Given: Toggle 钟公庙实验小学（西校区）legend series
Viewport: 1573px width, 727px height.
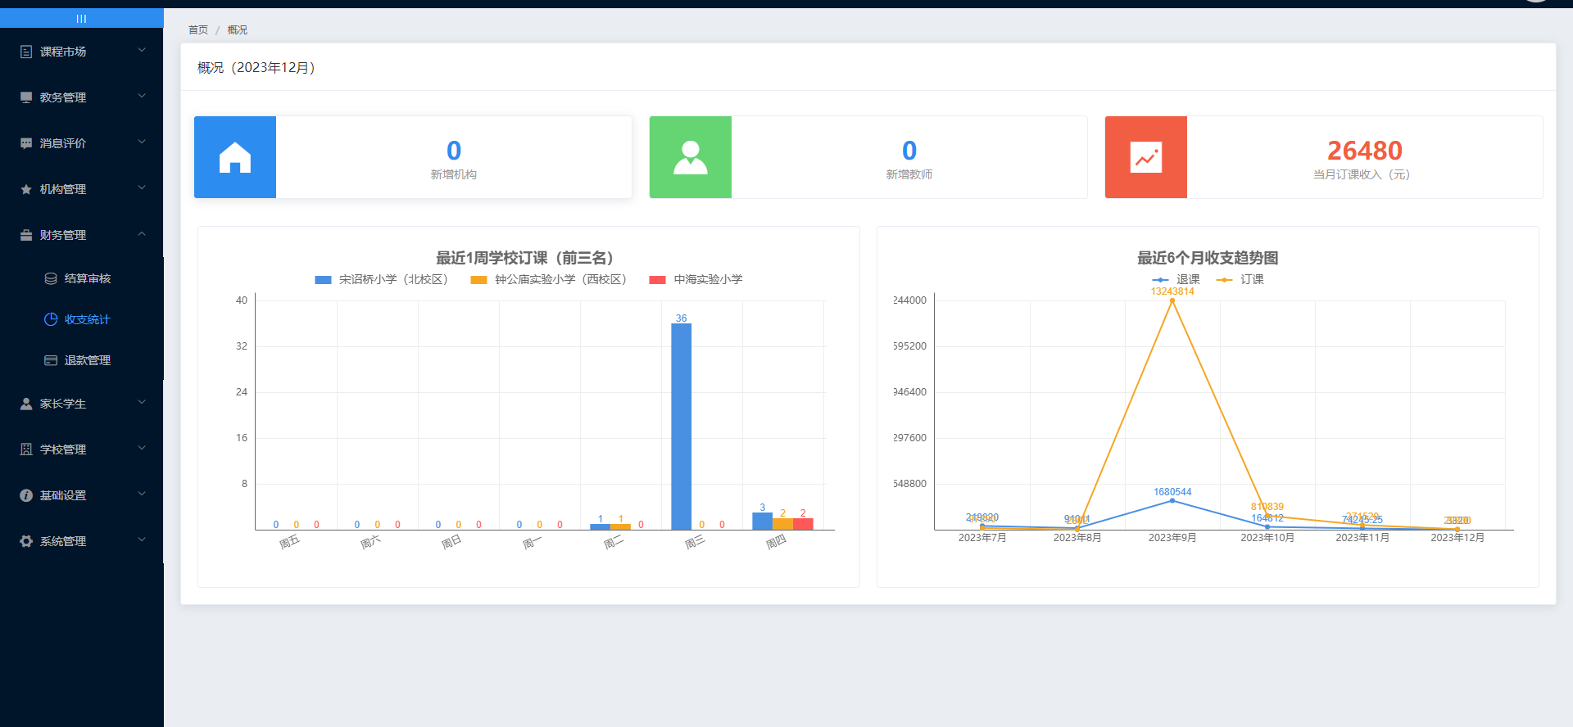Looking at the screenshot, I should (550, 280).
